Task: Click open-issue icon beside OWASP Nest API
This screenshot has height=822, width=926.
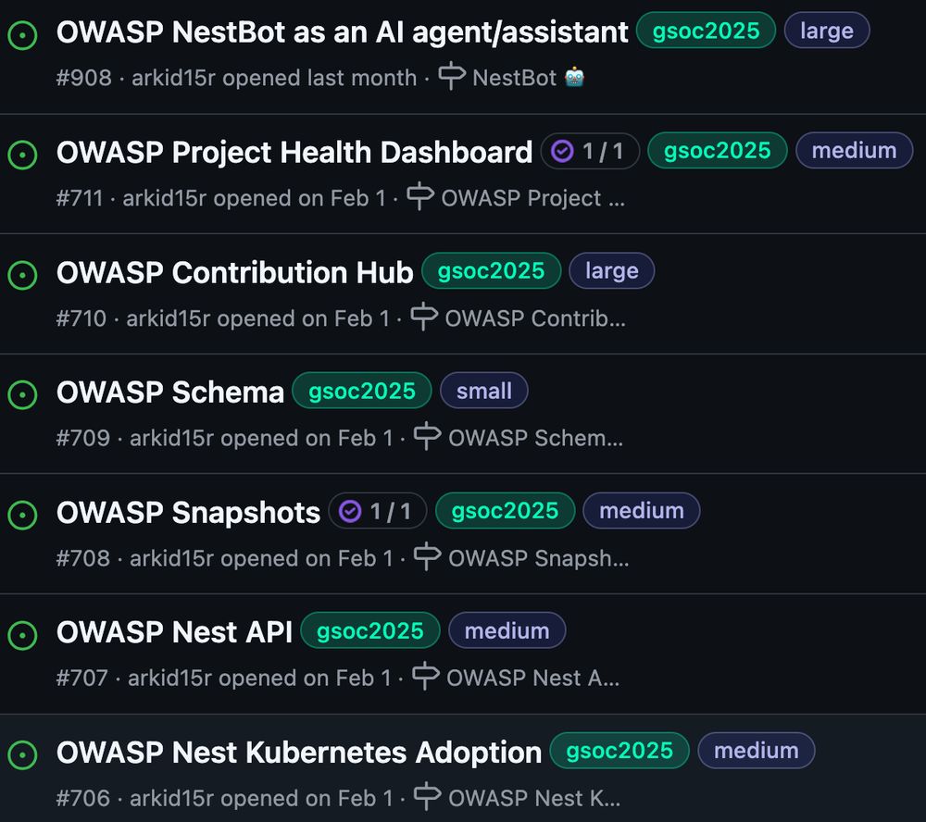Action: point(22,635)
